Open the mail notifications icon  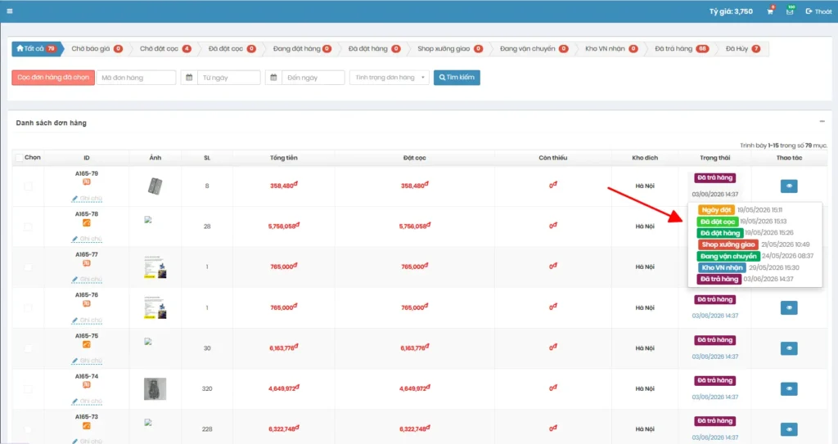790,11
